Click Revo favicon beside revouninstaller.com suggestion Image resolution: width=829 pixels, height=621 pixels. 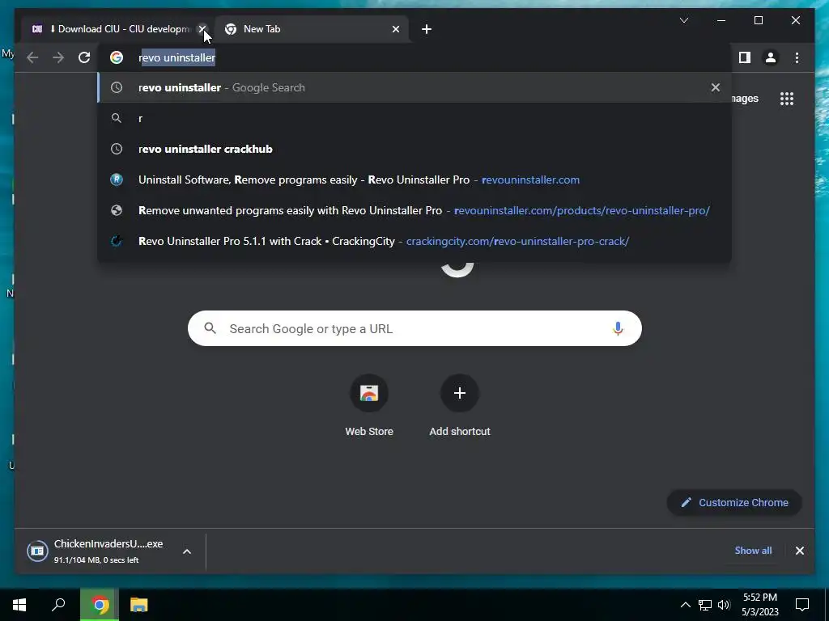117,180
